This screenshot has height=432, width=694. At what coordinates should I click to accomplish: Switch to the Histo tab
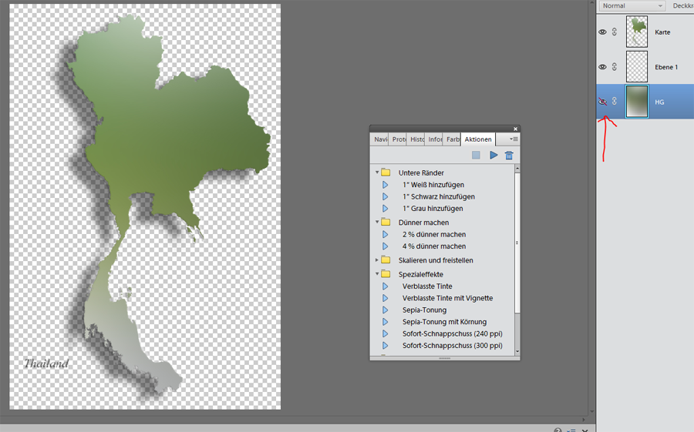tap(417, 139)
